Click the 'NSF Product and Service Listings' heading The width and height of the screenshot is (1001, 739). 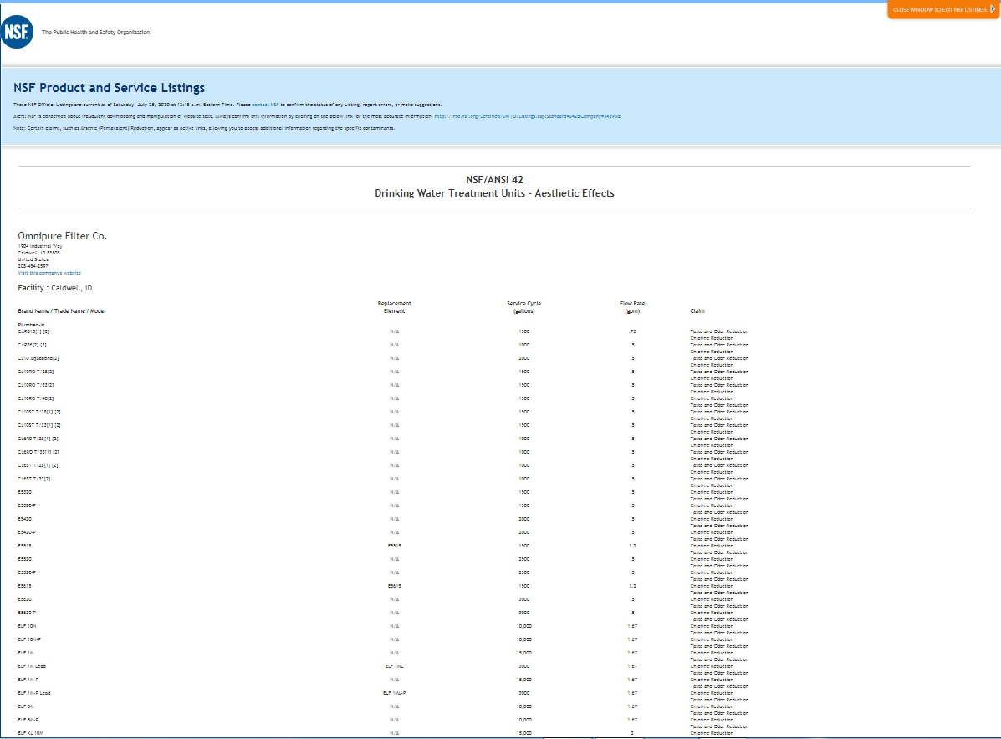pyautogui.click(x=109, y=88)
